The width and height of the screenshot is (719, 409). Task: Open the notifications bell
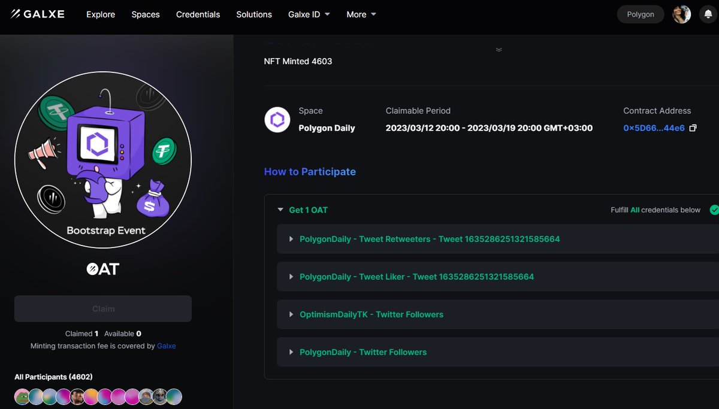click(708, 14)
